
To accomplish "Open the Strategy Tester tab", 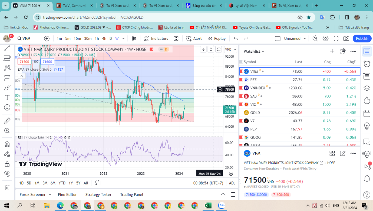I will click(98, 195).
